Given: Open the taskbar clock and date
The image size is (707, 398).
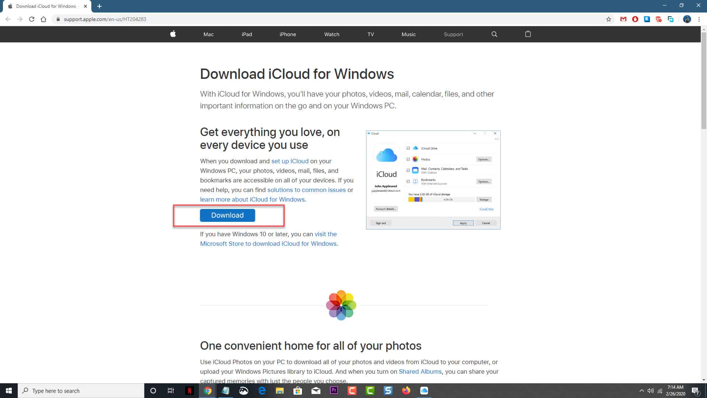Looking at the screenshot, I should point(675,391).
